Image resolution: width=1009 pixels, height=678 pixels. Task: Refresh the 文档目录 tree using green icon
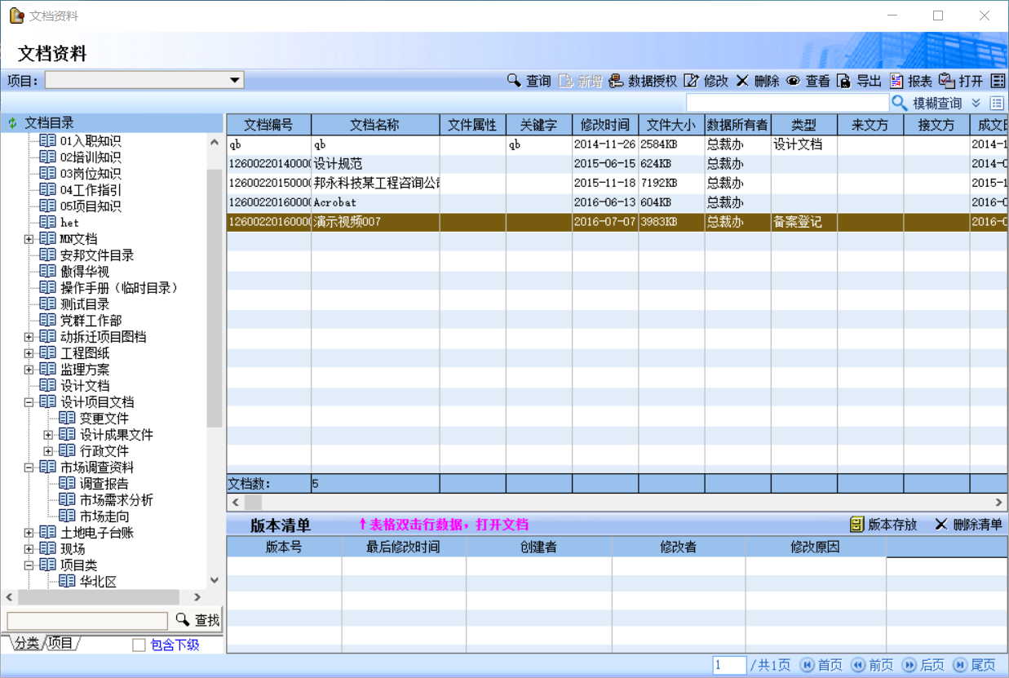12,123
